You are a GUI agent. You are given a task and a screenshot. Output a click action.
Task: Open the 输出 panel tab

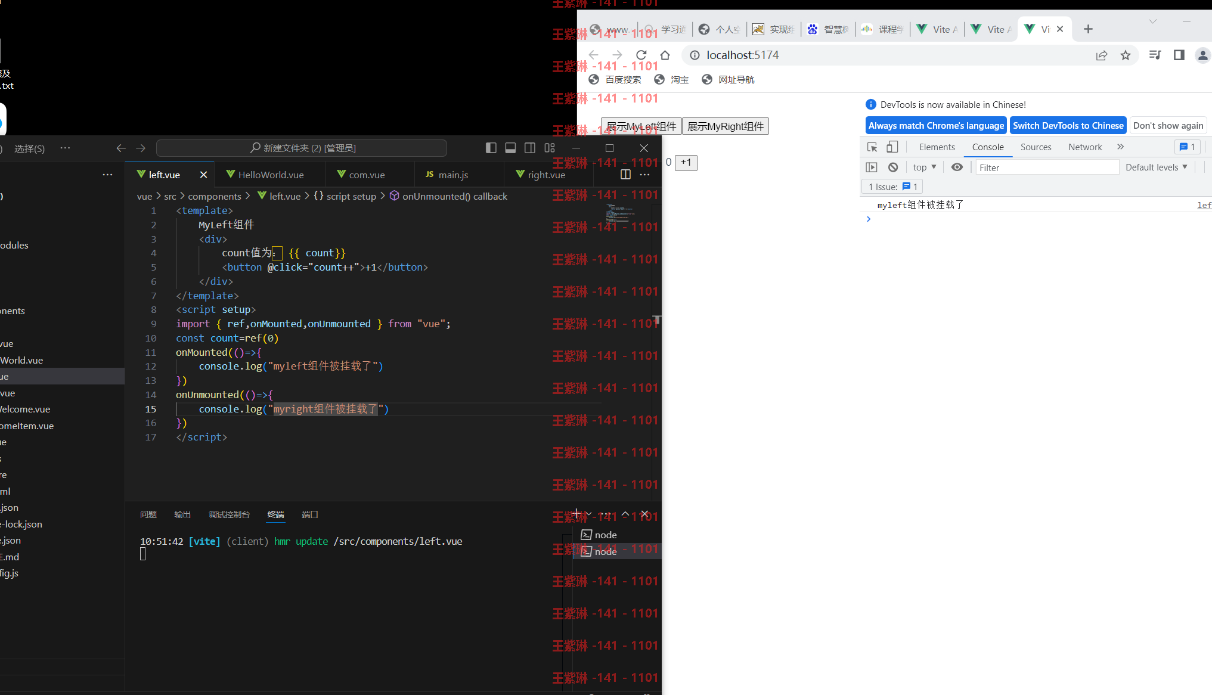point(182,514)
